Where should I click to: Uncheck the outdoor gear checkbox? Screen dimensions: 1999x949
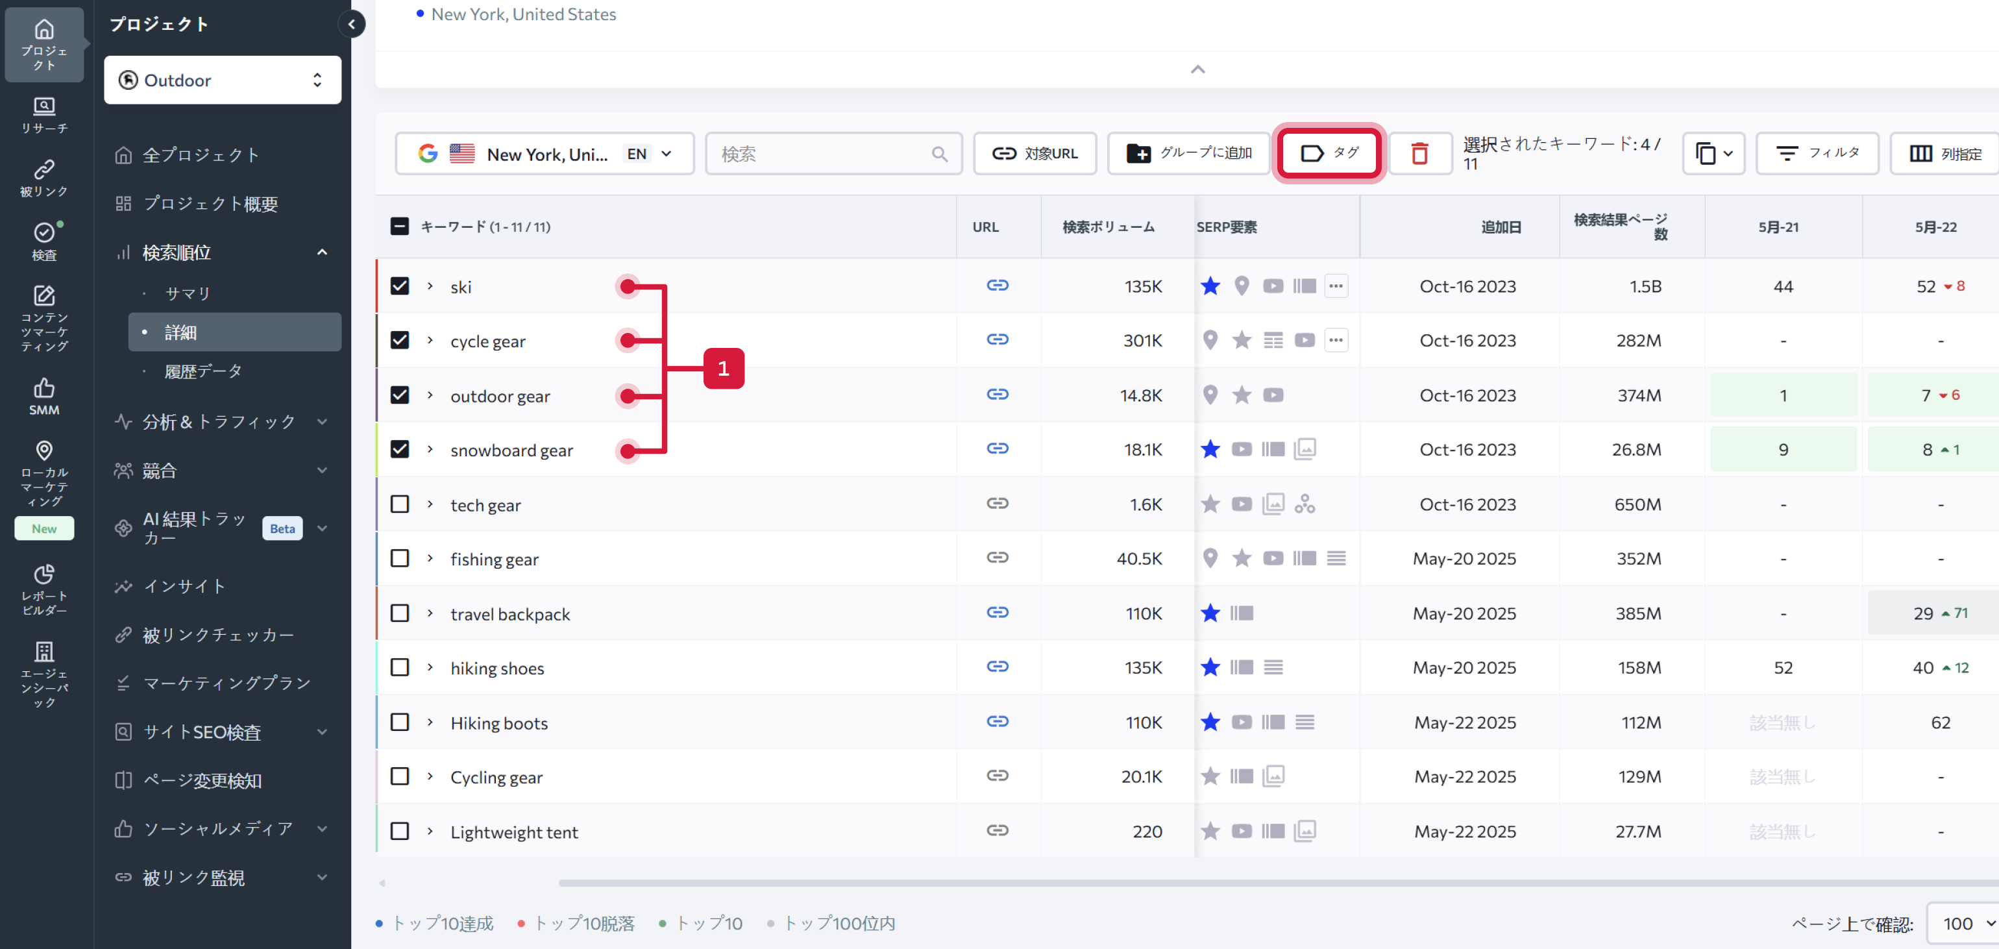(x=400, y=394)
